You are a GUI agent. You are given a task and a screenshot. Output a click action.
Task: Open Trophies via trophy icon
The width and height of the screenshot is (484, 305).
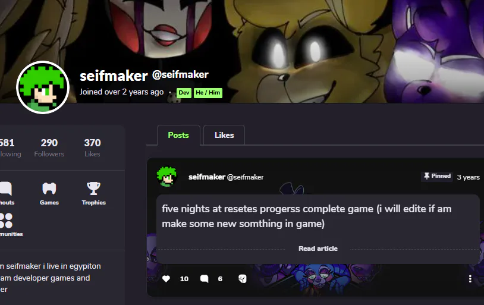point(93,188)
